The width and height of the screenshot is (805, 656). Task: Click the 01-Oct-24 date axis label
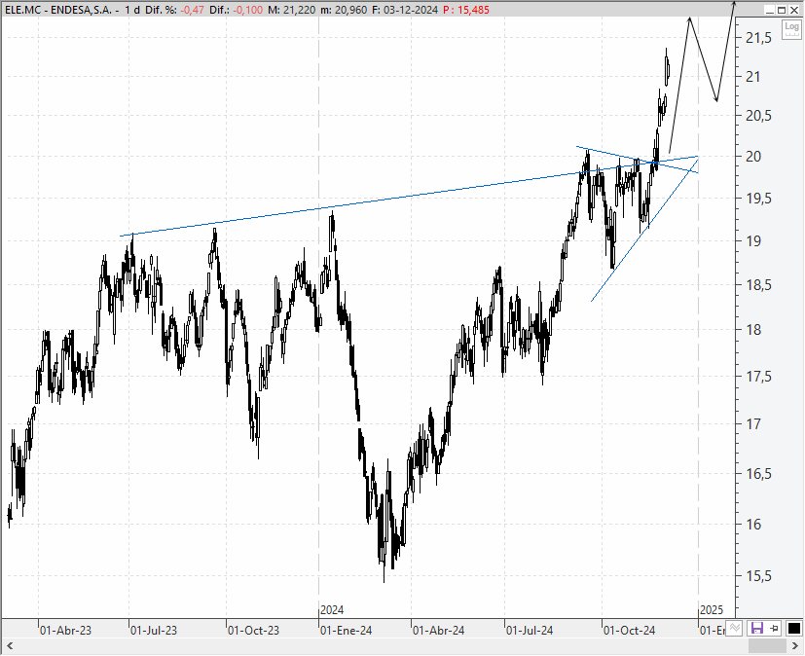coord(629,631)
